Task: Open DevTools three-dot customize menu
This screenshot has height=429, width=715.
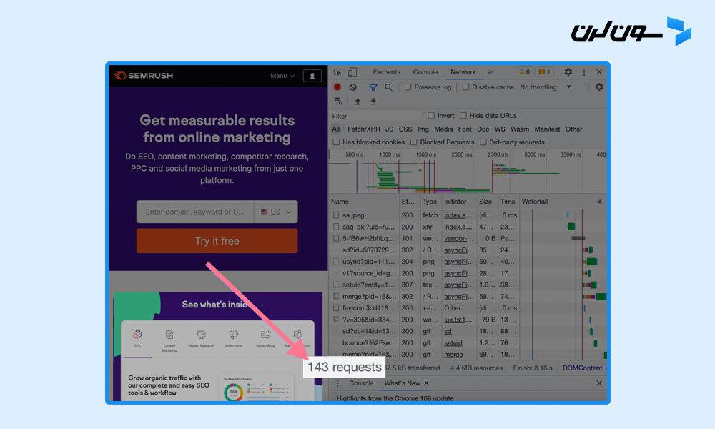Action: (584, 72)
